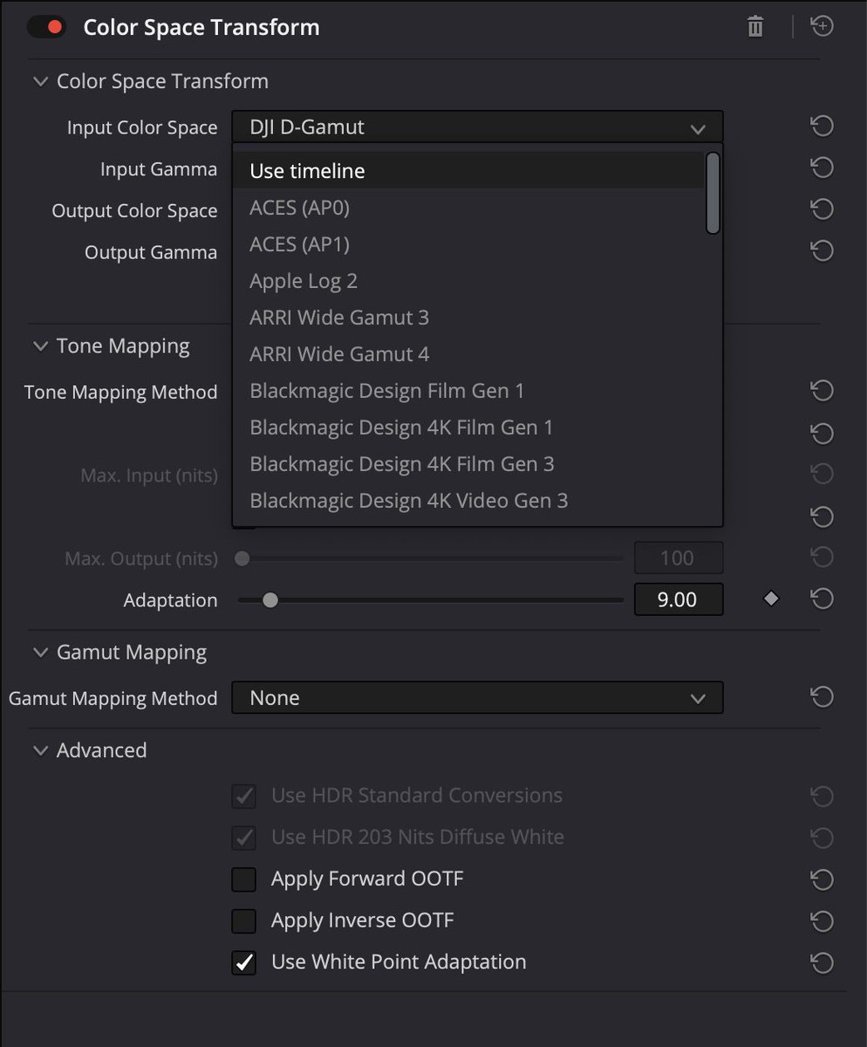
Task: Open the Input Color Space dropdown showing DJI D-Gamut
Action: pyautogui.click(x=477, y=127)
